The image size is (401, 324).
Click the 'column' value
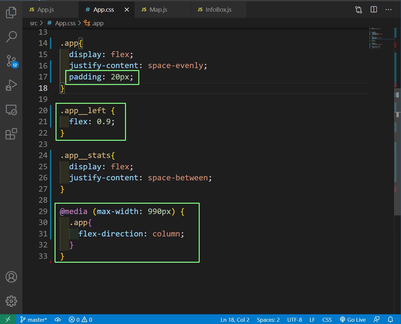click(x=166, y=234)
